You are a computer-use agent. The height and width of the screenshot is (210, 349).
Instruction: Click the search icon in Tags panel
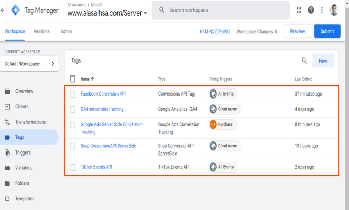pos(304,61)
